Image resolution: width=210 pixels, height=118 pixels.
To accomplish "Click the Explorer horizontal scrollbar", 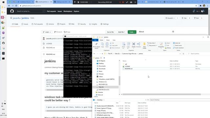I will coord(162,94).
